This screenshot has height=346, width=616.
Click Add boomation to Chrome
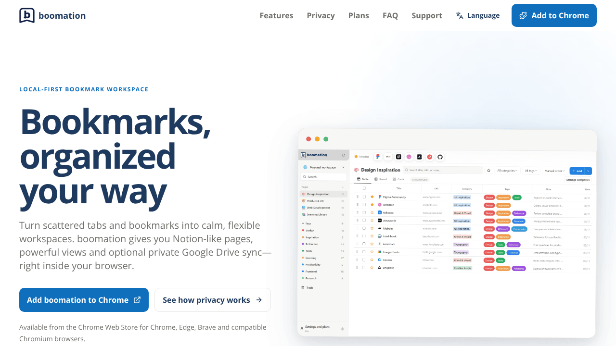pos(84,300)
